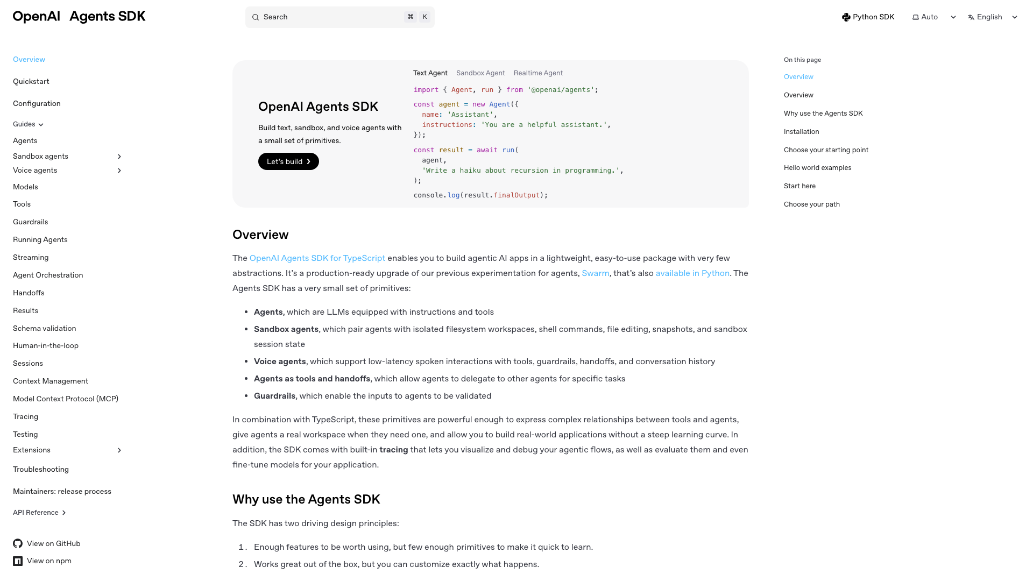This screenshot has height=581, width=1033.
Task: Open the Configuration sidebar page
Action: pyautogui.click(x=37, y=104)
